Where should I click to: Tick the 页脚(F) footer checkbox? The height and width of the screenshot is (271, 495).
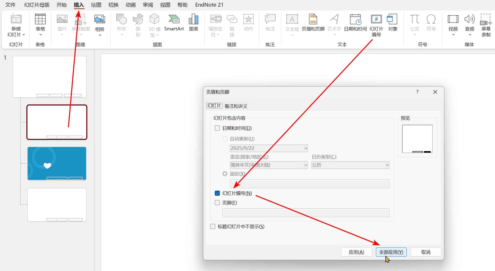click(x=217, y=203)
